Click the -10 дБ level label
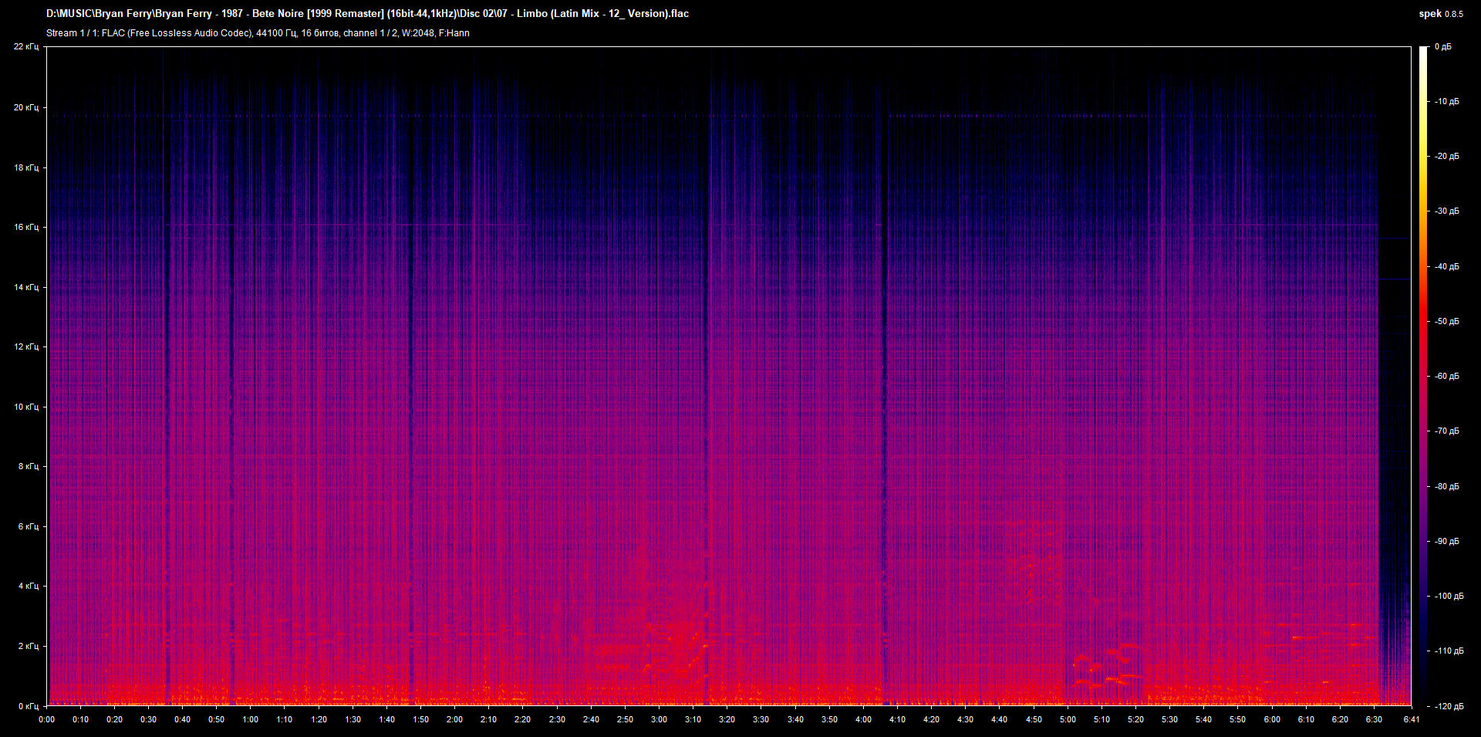 click(x=1446, y=102)
